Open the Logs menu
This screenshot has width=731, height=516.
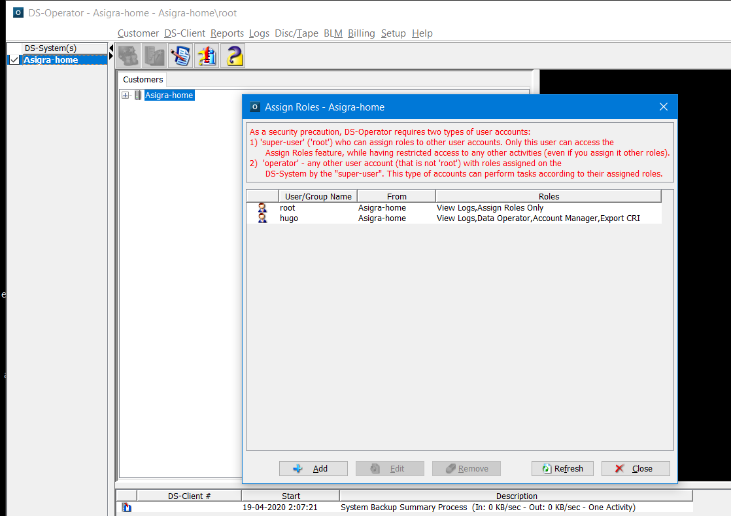coord(259,33)
